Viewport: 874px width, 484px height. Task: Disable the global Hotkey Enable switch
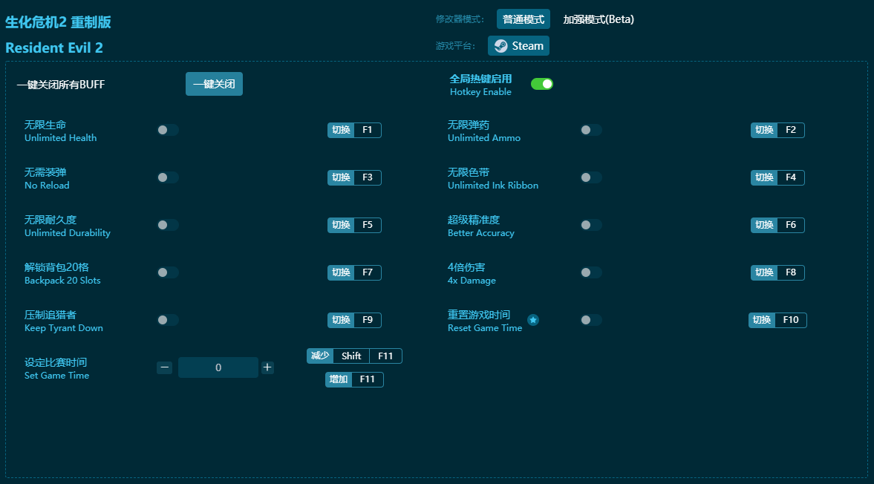[542, 84]
